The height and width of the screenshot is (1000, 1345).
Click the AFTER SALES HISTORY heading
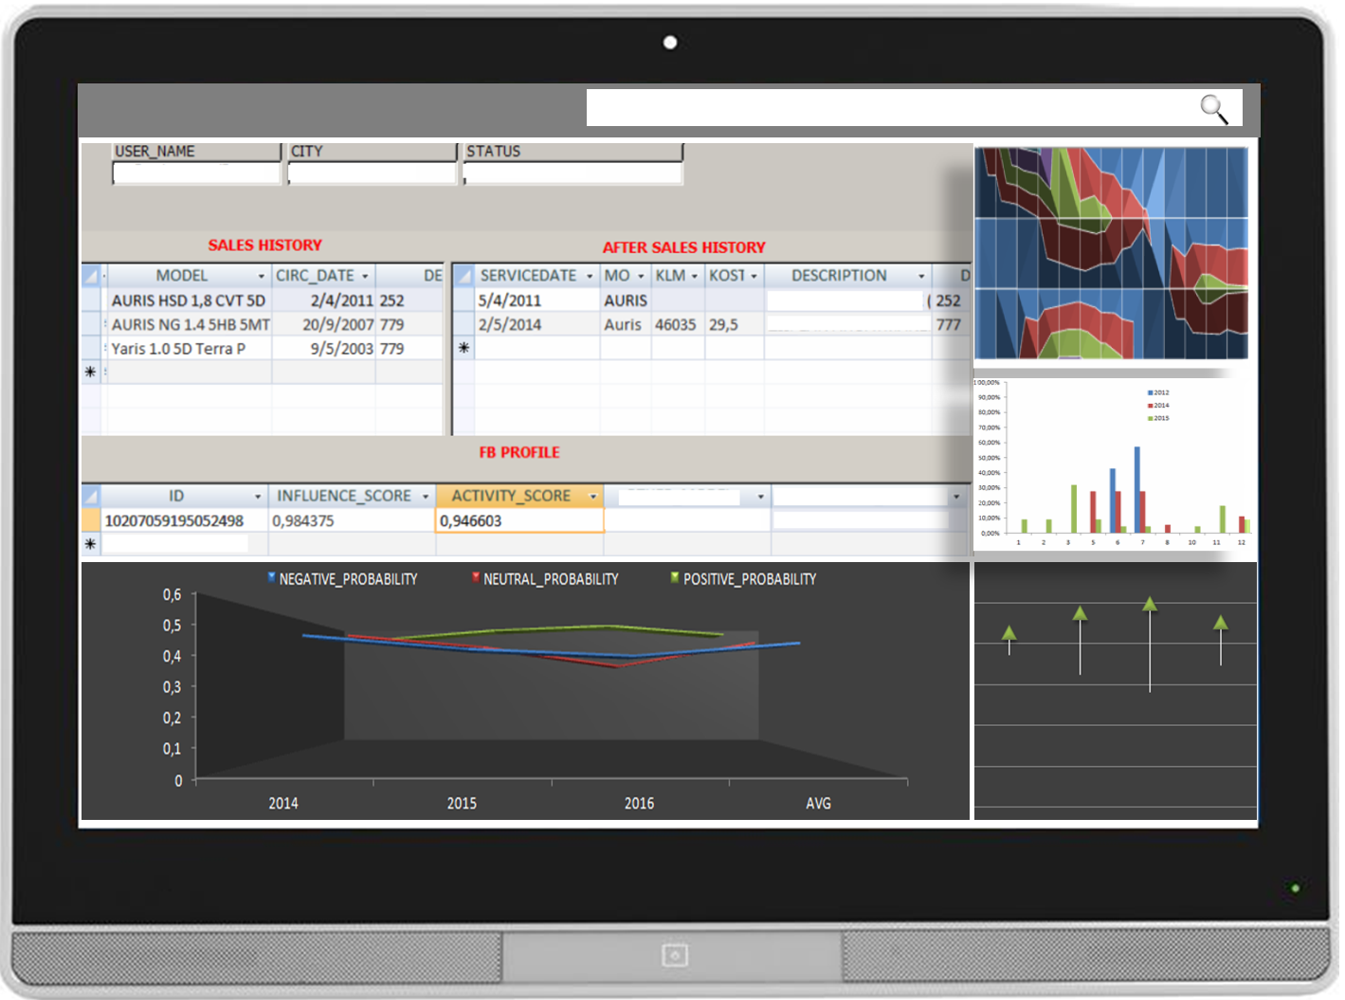[684, 247]
